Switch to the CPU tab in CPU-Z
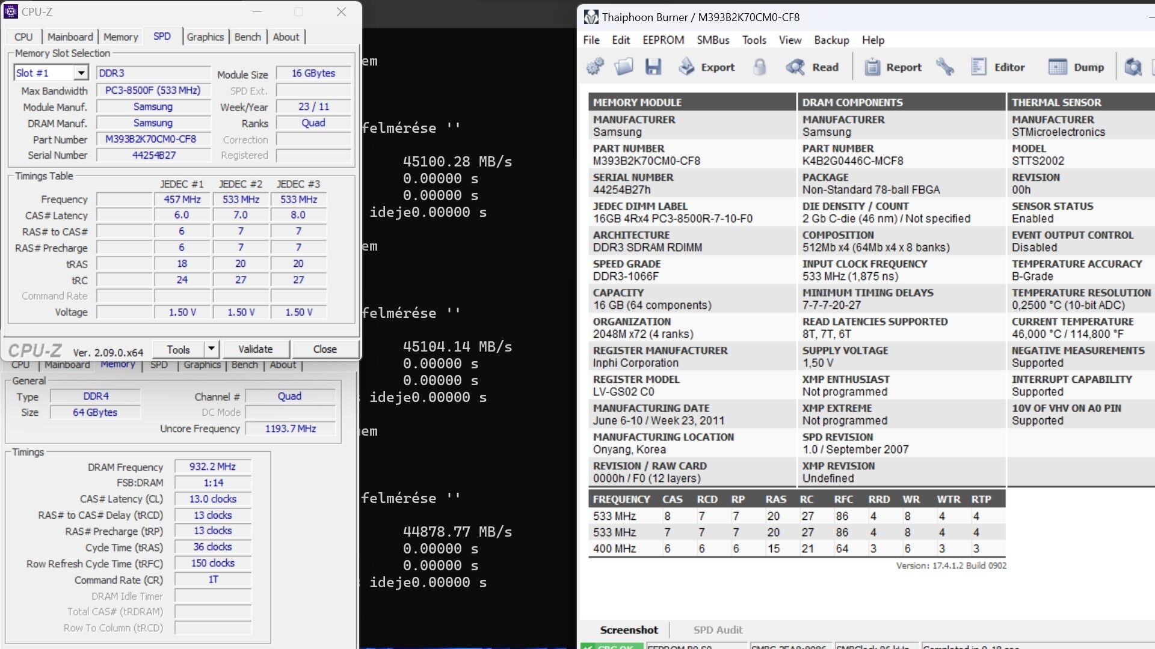The height and width of the screenshot is (649, 1155). (x=23, y=37)
